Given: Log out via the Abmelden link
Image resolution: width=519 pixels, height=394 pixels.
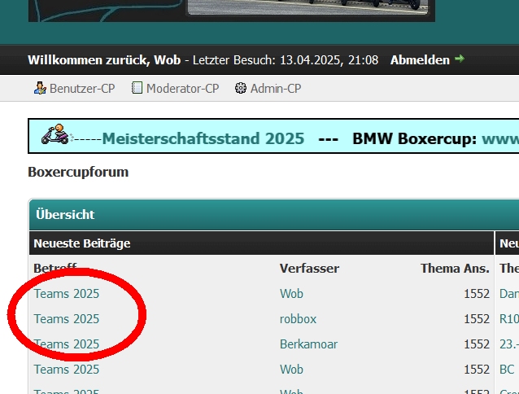Looking at the screenshot, I should (420, 60).
